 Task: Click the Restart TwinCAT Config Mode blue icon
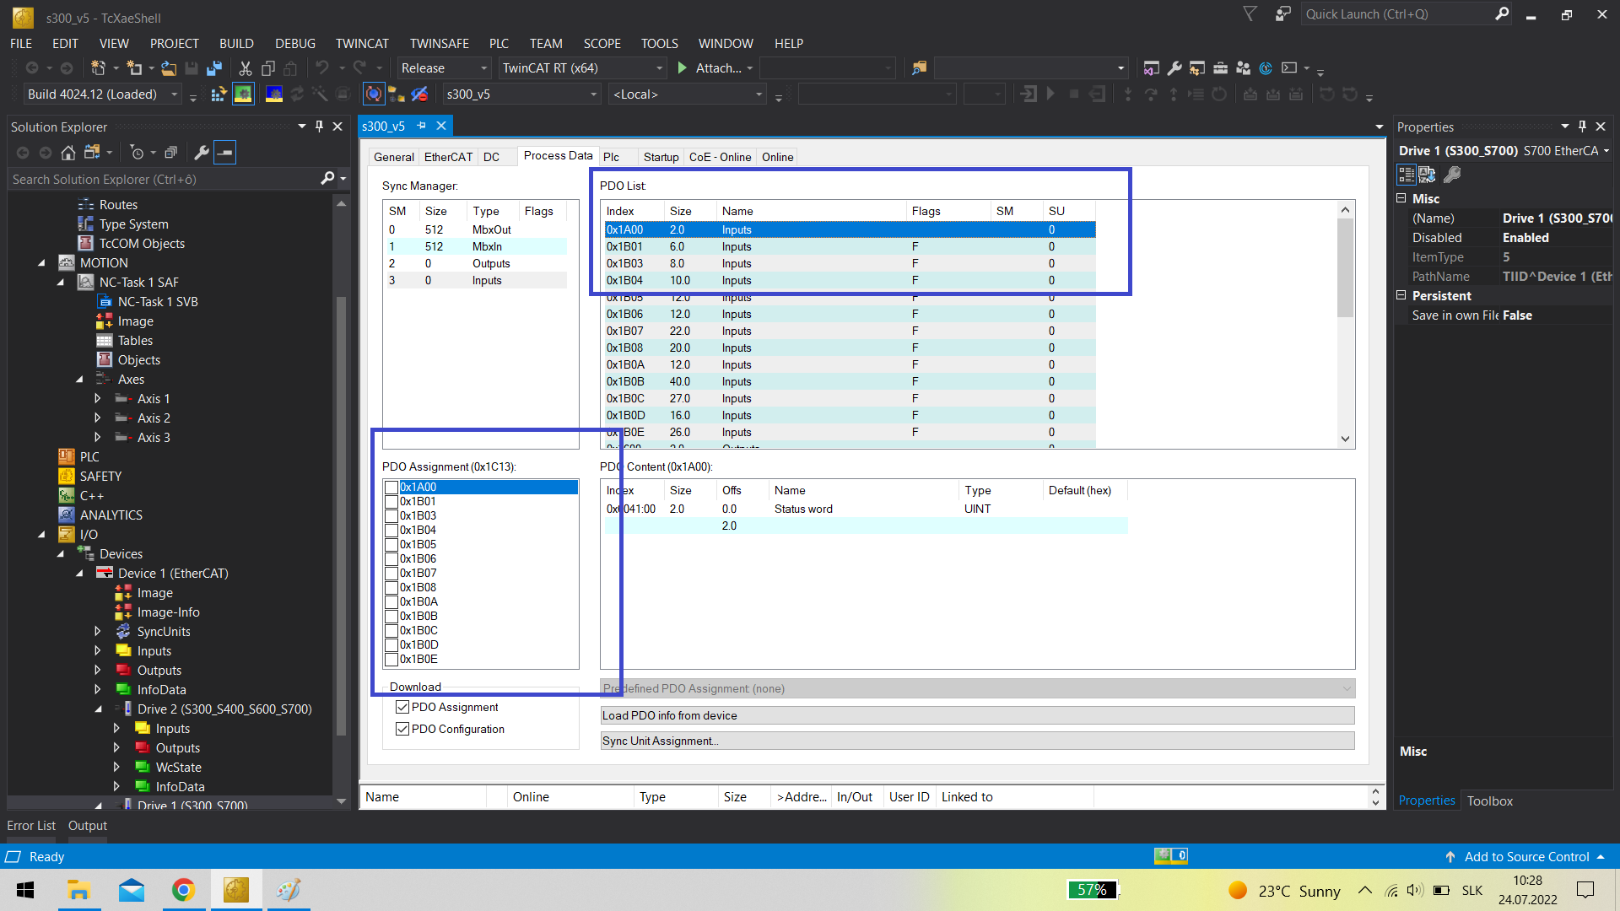[273, 94]
